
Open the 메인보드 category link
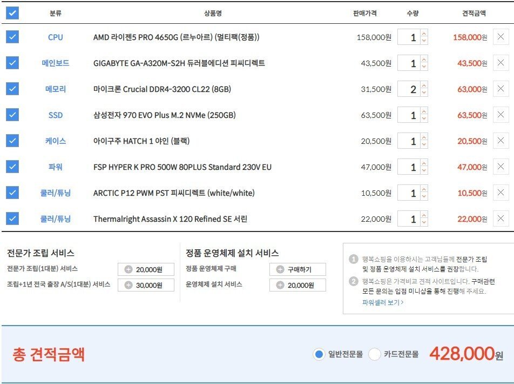[x=56, y=63]
